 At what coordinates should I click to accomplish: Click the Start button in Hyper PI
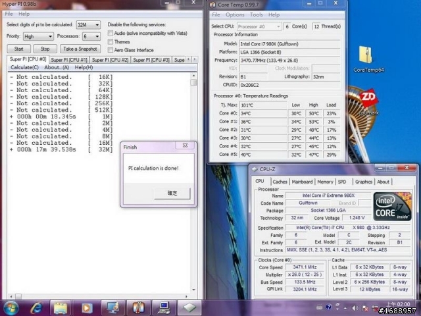click(19, 49)
